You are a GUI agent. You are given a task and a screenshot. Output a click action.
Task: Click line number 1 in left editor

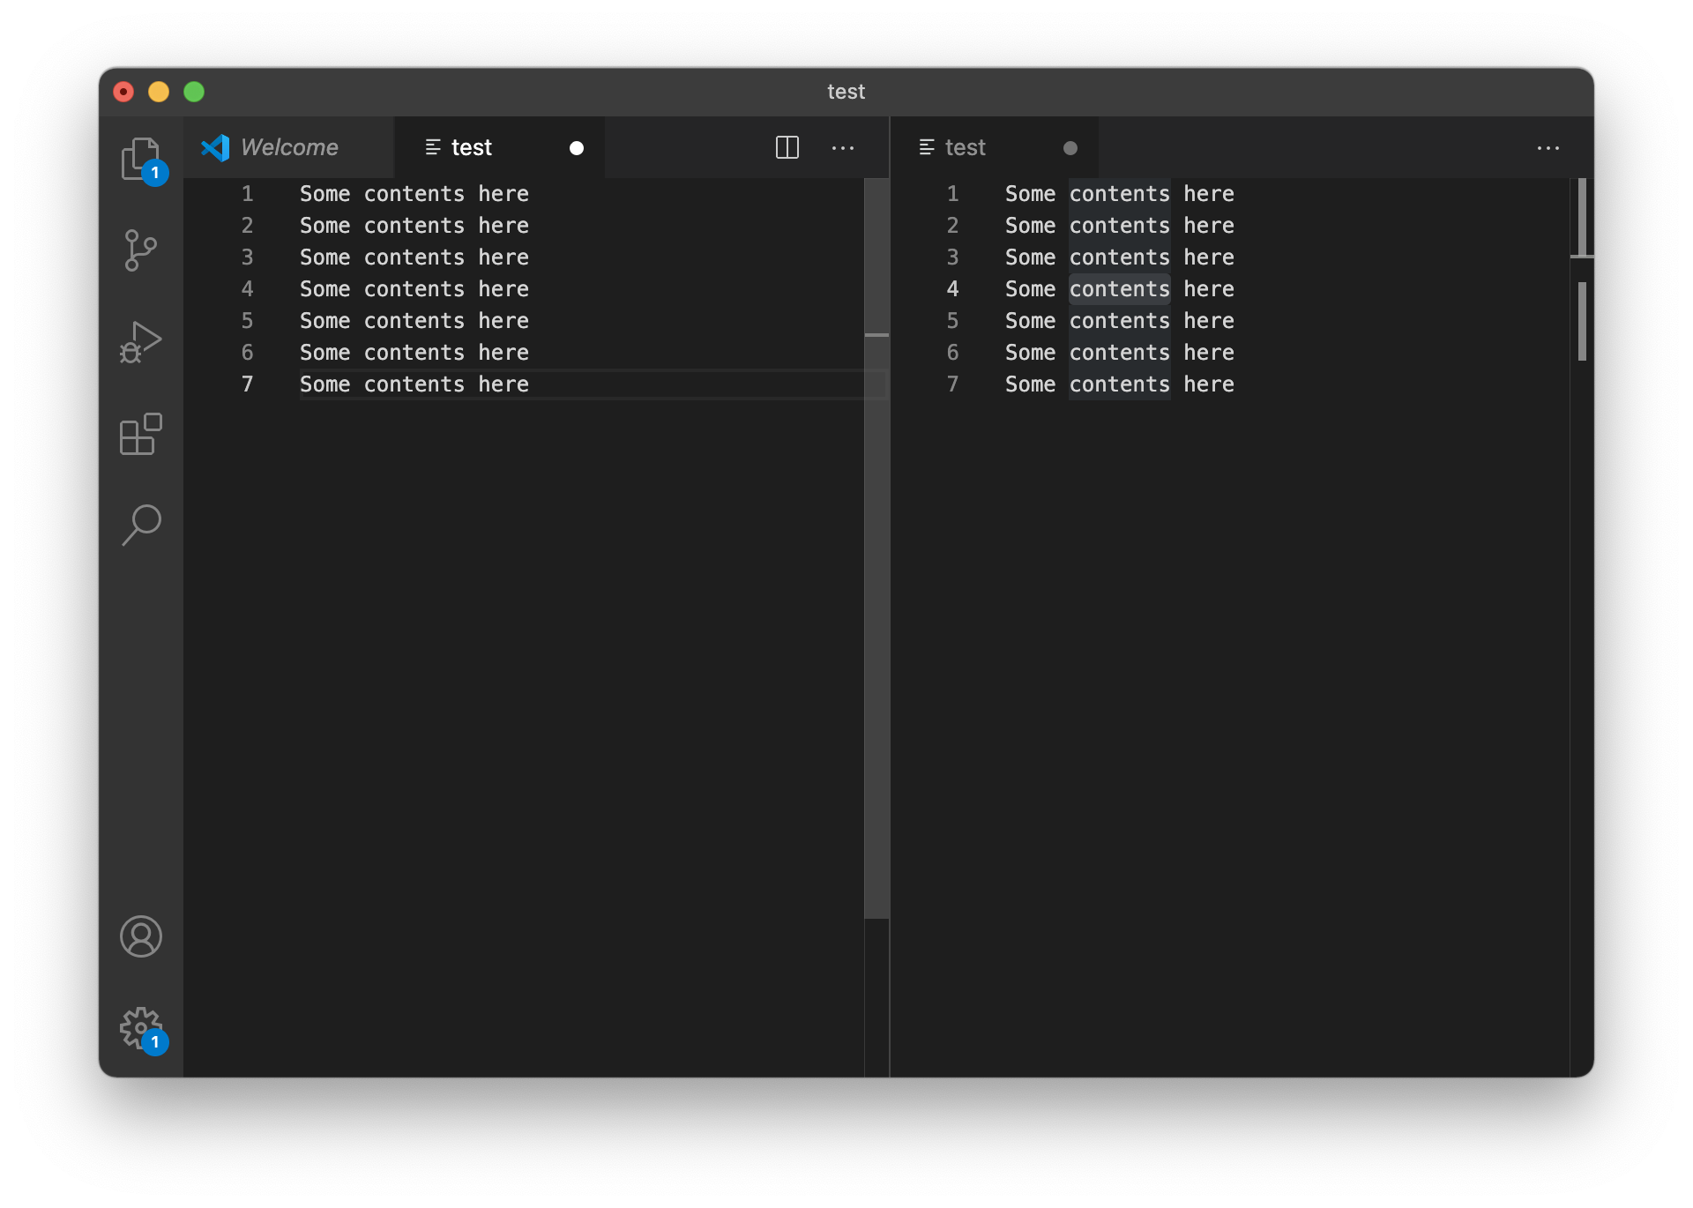(248, 194)
